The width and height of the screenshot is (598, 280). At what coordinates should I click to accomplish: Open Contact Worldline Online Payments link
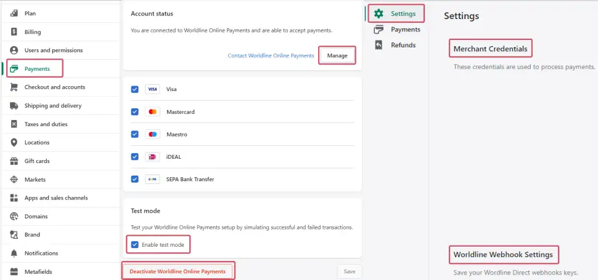tap(271, 56)
